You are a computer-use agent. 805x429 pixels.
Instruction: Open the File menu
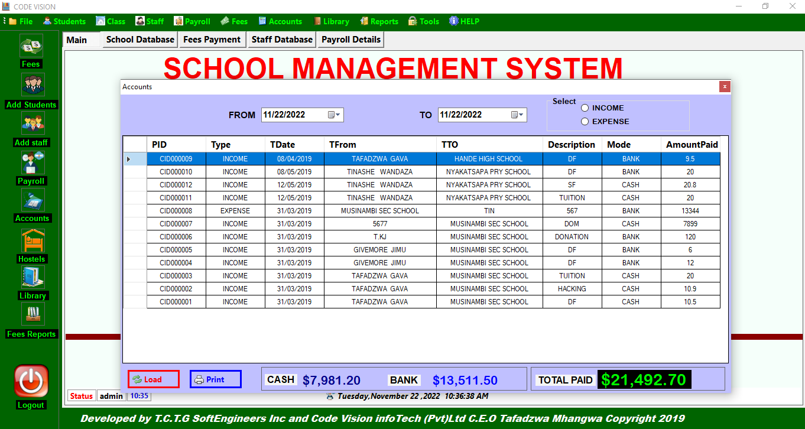[21, 21]
